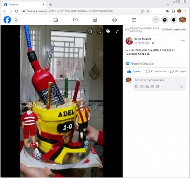Switch the photo to fullscreen view
190x178 pixels.
coord(117,31)
